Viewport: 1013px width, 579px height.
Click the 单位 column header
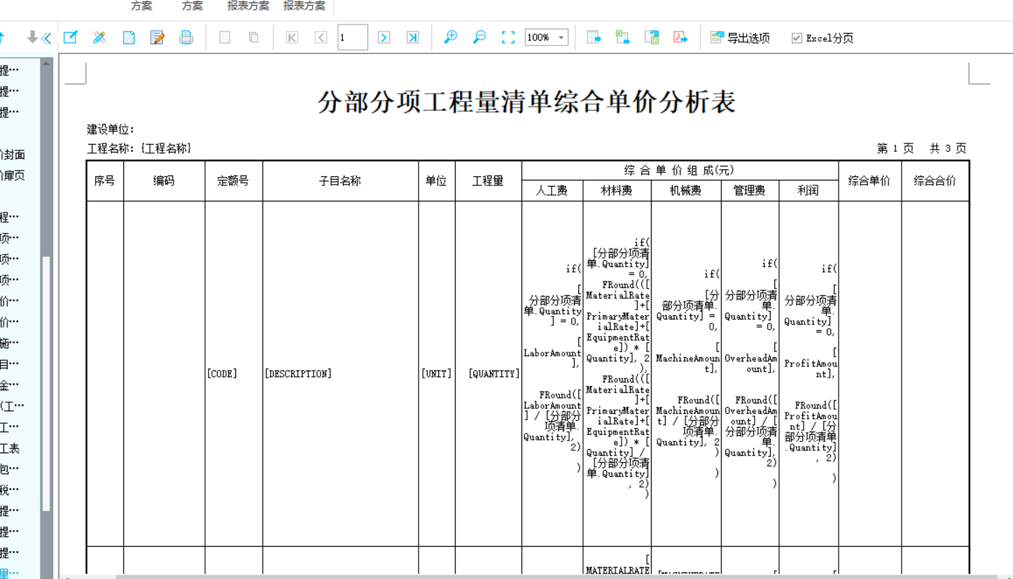click(x=436, y=180)
